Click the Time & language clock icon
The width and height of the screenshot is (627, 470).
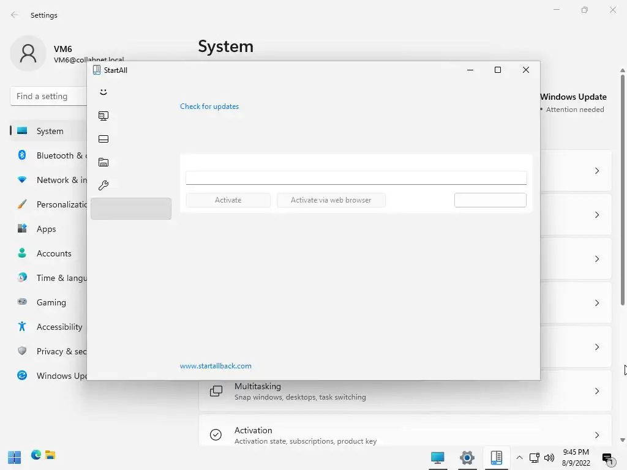point(22,277)
